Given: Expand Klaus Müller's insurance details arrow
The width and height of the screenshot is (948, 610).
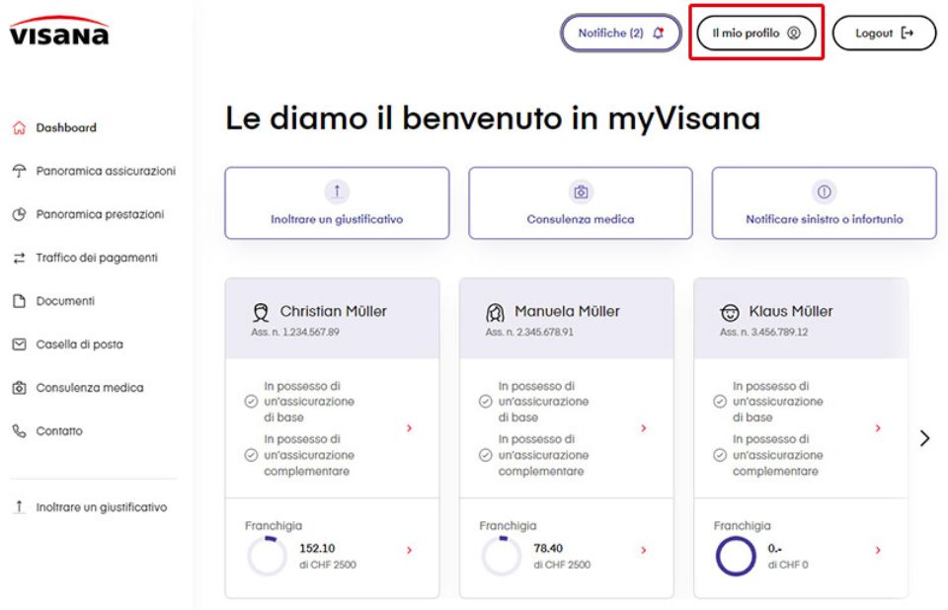Looking at the screenshot, I should click(878, 428).
